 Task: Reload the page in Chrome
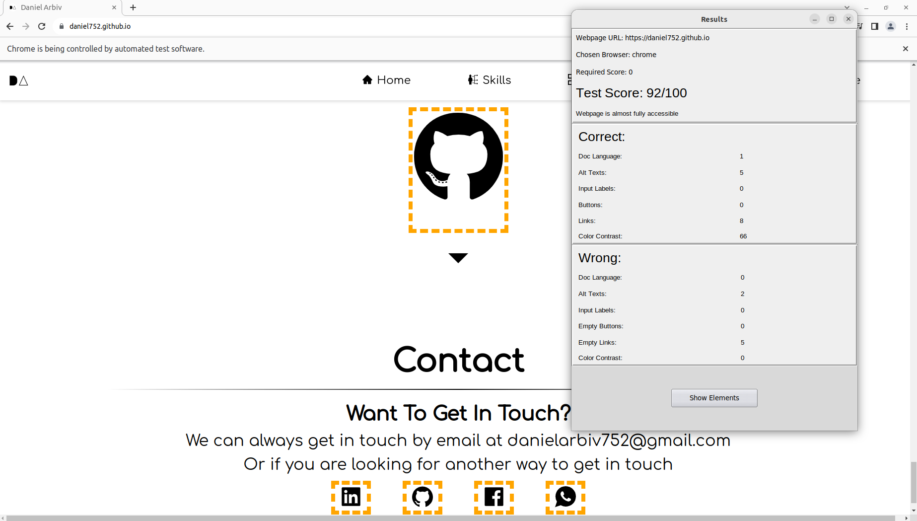[x=42, y=26]
